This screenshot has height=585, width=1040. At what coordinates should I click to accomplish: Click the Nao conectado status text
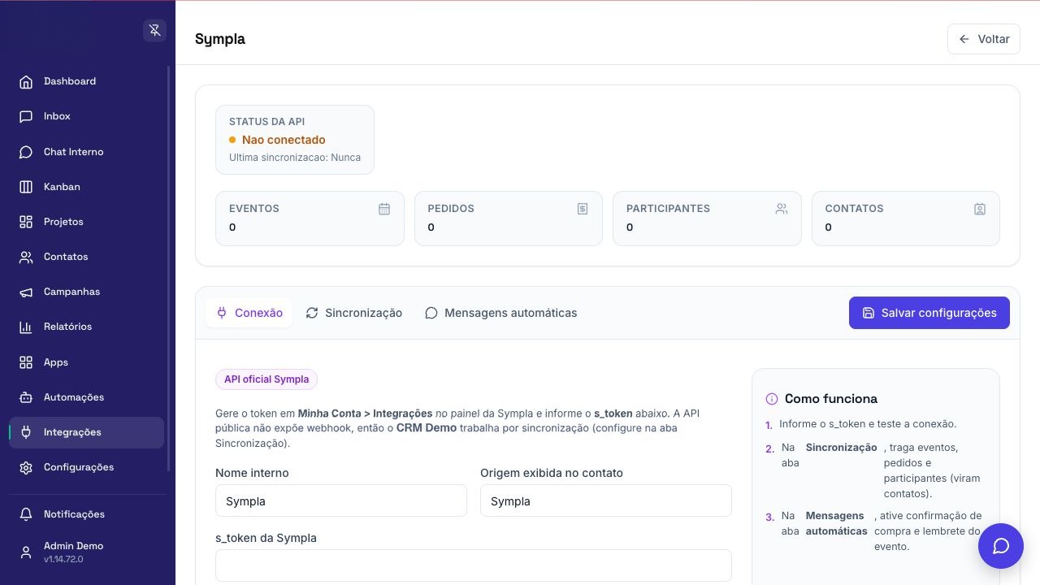click(x=284, y=140)
